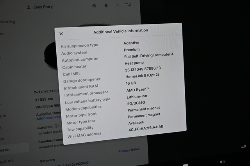Select the IMEI number 35 134049 878867 3
Viewport: 250px width, 166px height.
143,69
